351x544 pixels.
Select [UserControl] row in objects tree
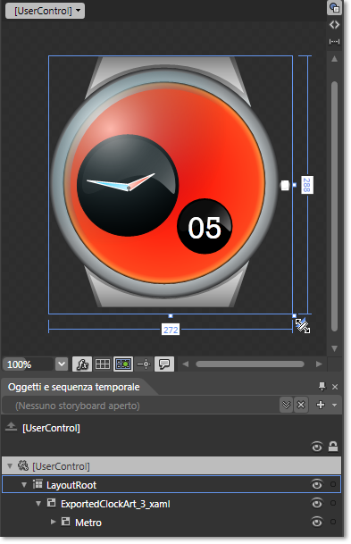point(171,466)
